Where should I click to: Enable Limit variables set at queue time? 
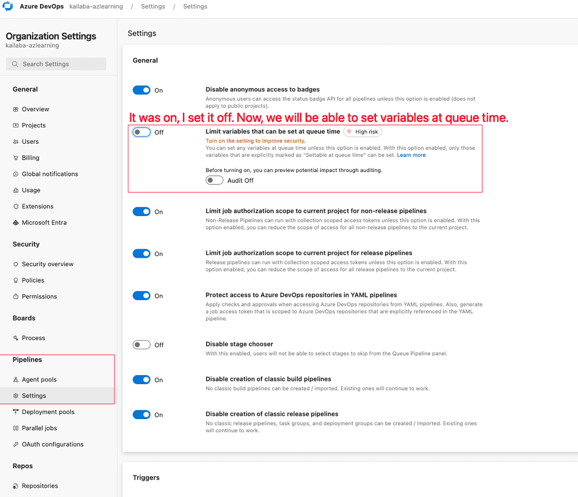point(142,132)
